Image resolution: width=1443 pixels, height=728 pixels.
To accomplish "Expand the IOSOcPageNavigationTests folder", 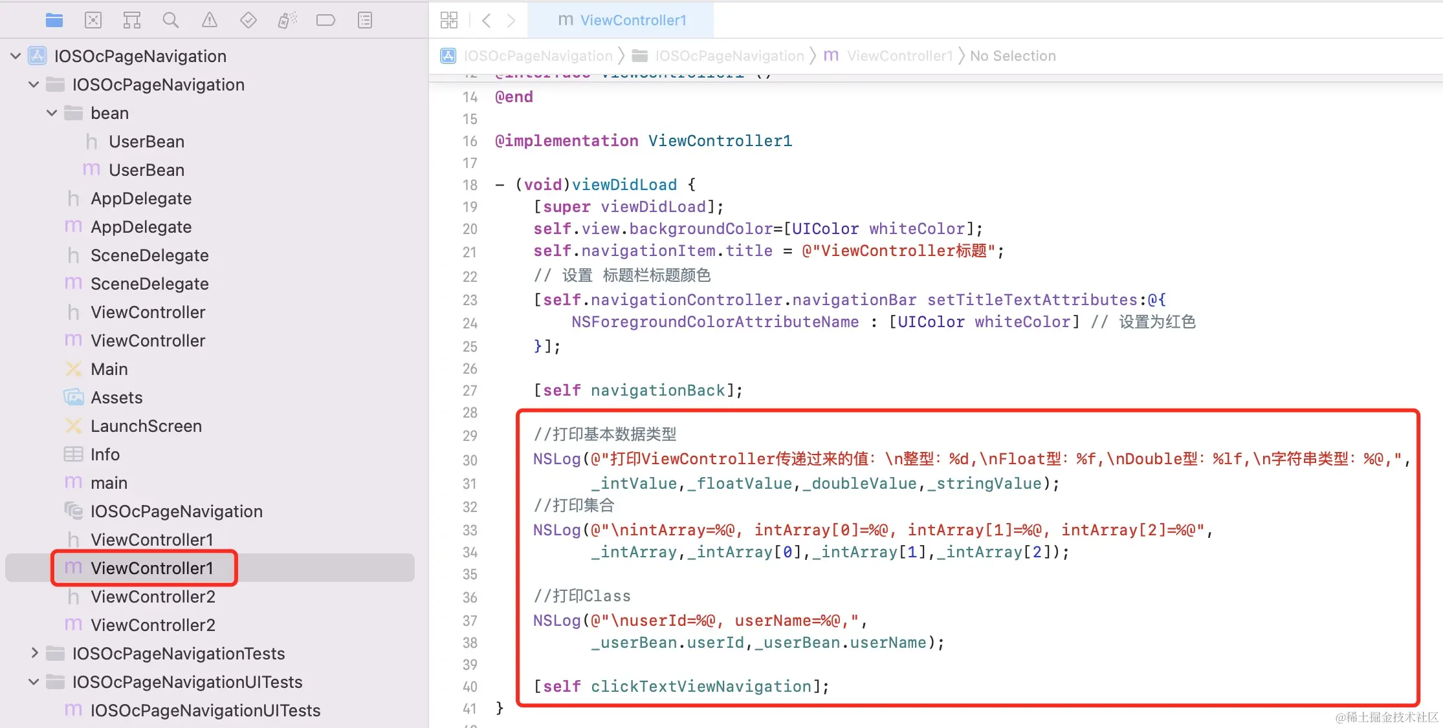I will pos(35,653).
